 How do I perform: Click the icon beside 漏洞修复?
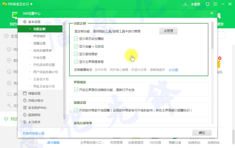pos(25,115)
